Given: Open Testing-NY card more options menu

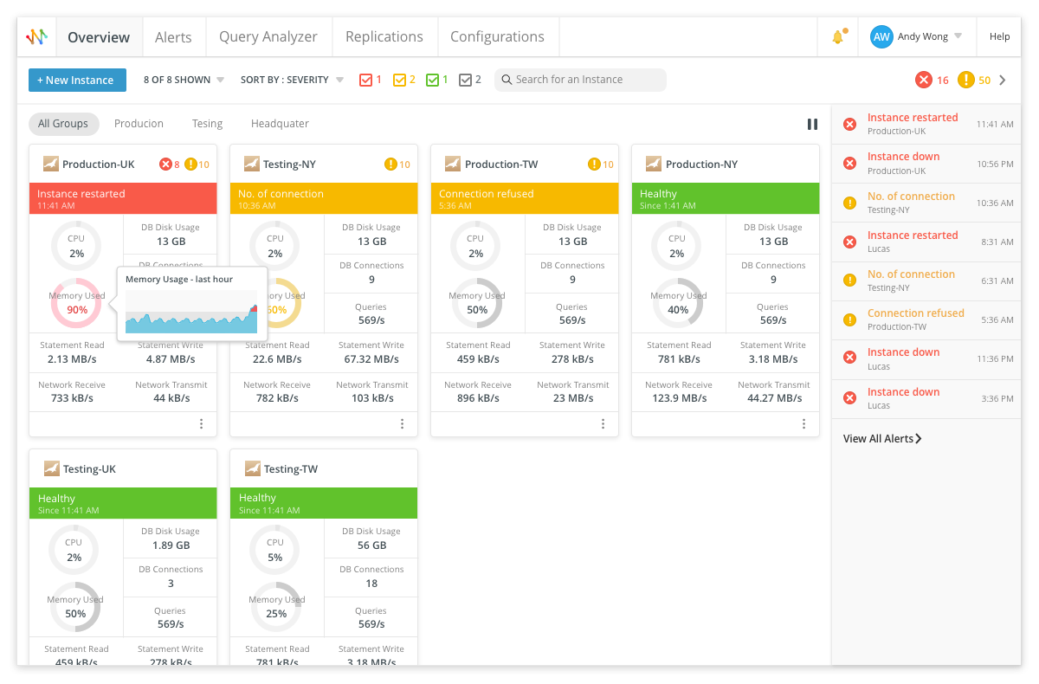Looking at the screenshot, I should 402,423.
